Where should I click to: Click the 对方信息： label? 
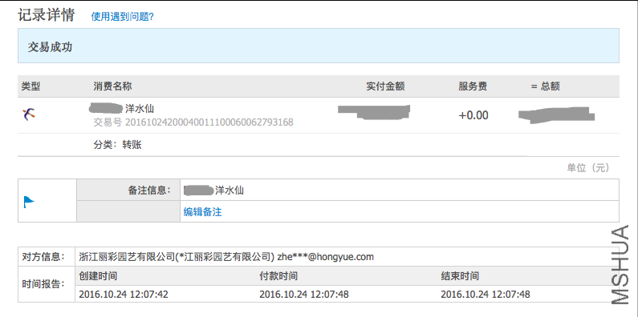click(x=43, y=256)
